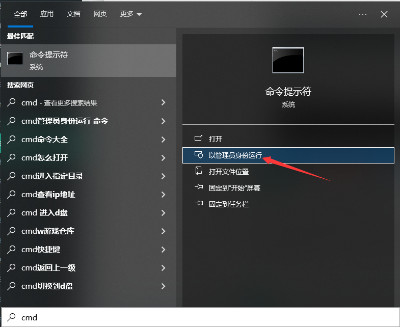Switch to the 文档 tab

tap(73, 14)
